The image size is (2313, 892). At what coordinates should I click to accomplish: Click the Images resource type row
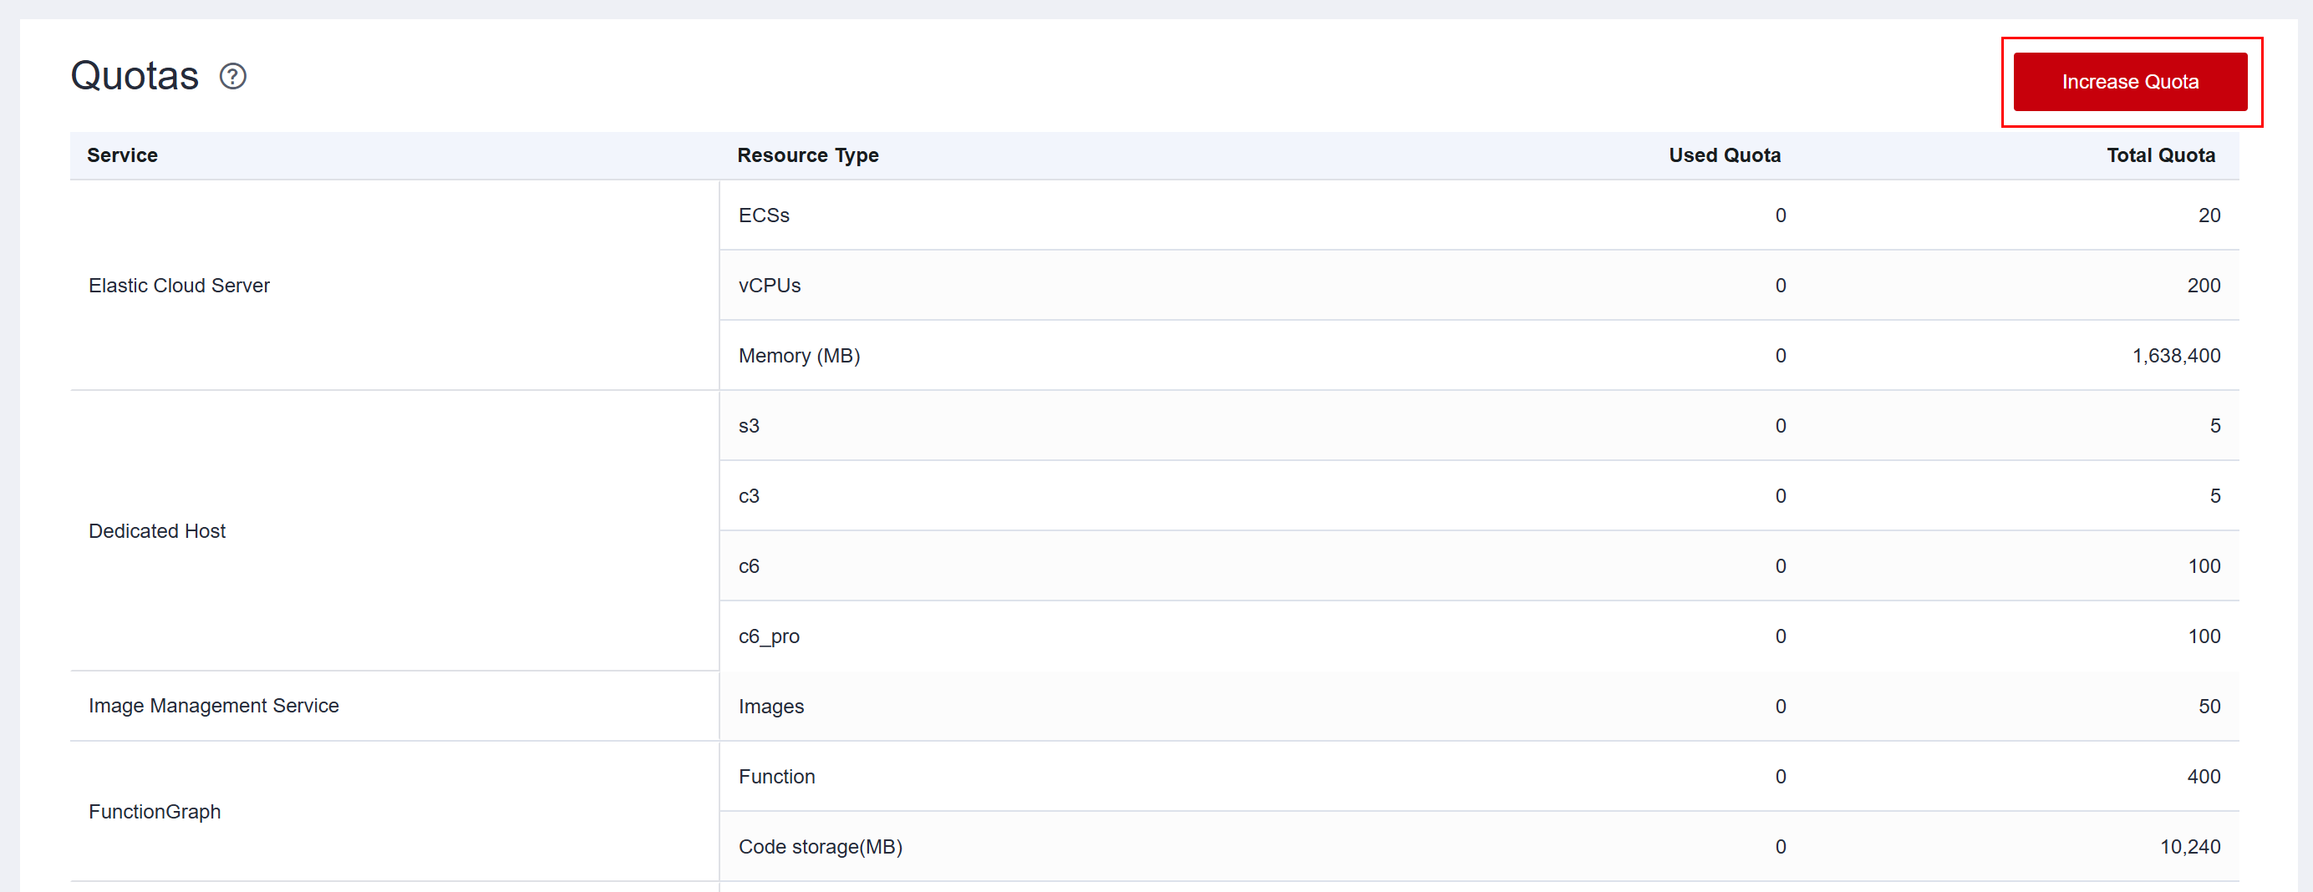[771, 707]
